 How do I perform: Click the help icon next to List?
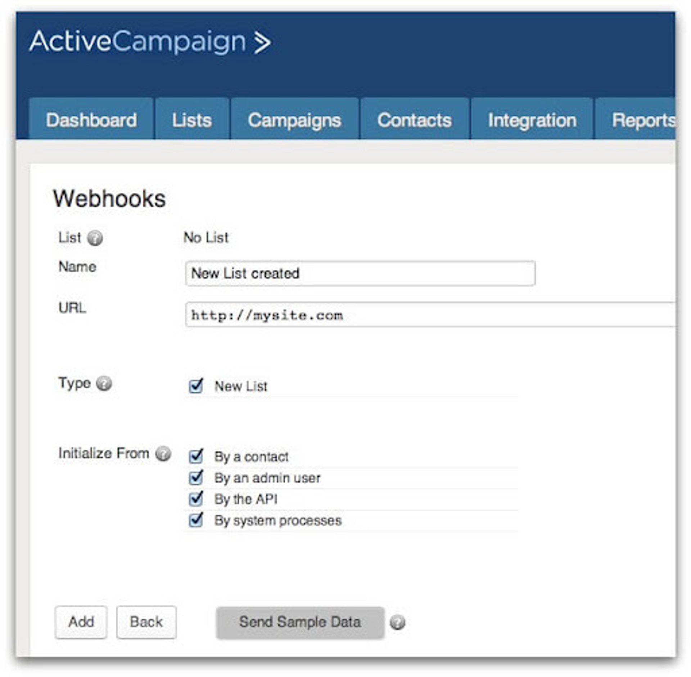tap(95, 238)
